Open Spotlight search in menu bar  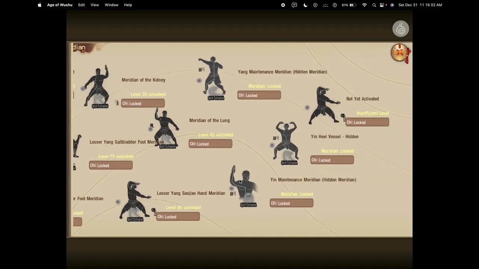pos(374,5)
